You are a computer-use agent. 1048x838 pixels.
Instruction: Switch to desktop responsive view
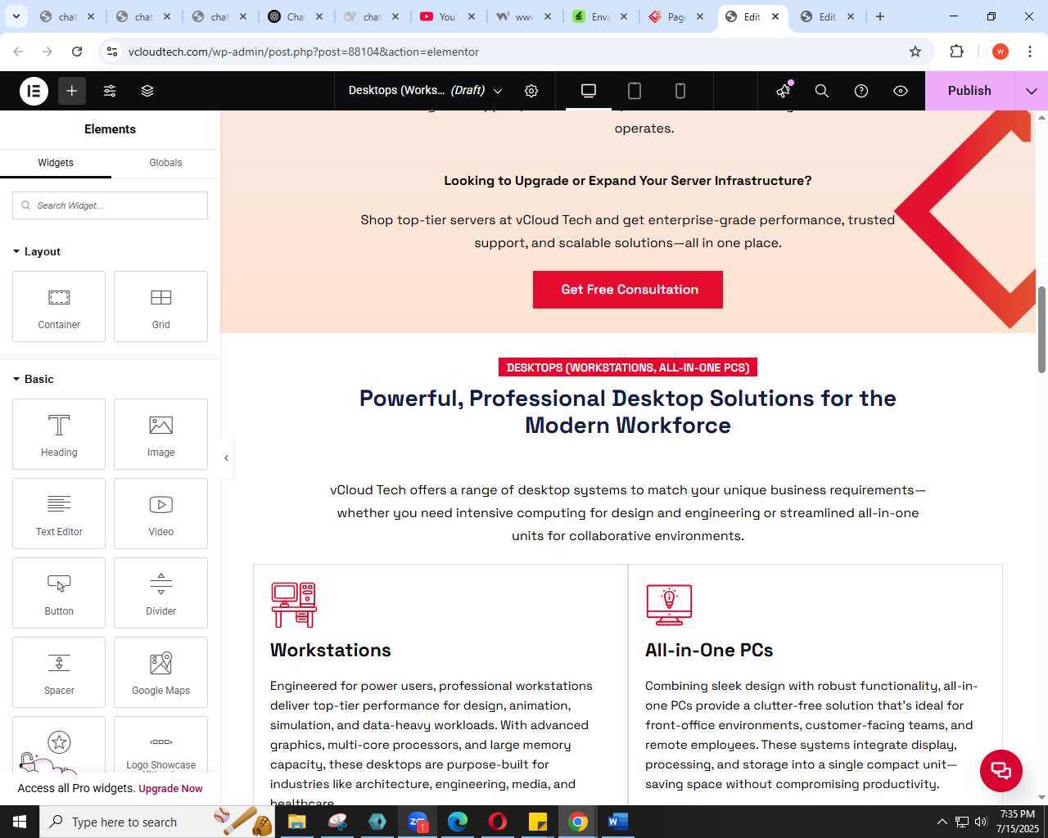(589, 91)
